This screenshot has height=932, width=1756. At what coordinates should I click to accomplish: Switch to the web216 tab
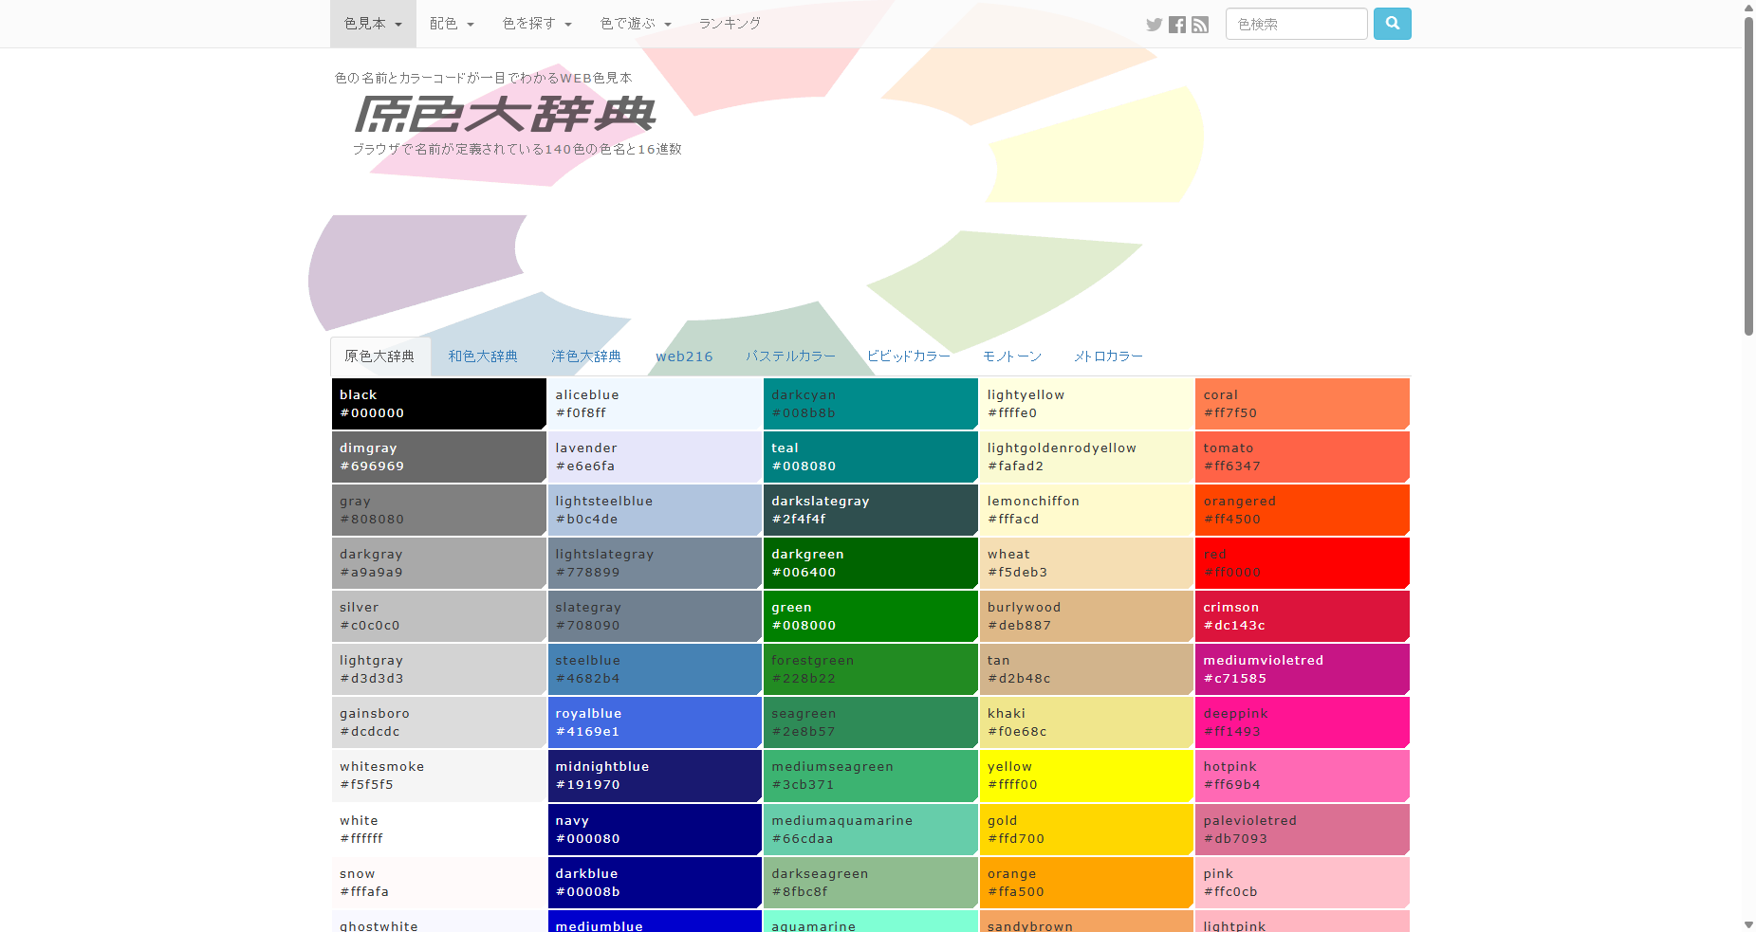coord(684,356)
